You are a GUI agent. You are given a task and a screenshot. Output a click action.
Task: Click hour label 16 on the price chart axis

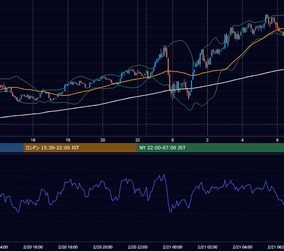pyautogui.click(x=33, y=140)
